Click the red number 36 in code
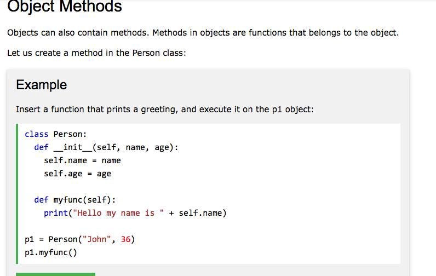436x276 pixels. [x=125, y=239]
